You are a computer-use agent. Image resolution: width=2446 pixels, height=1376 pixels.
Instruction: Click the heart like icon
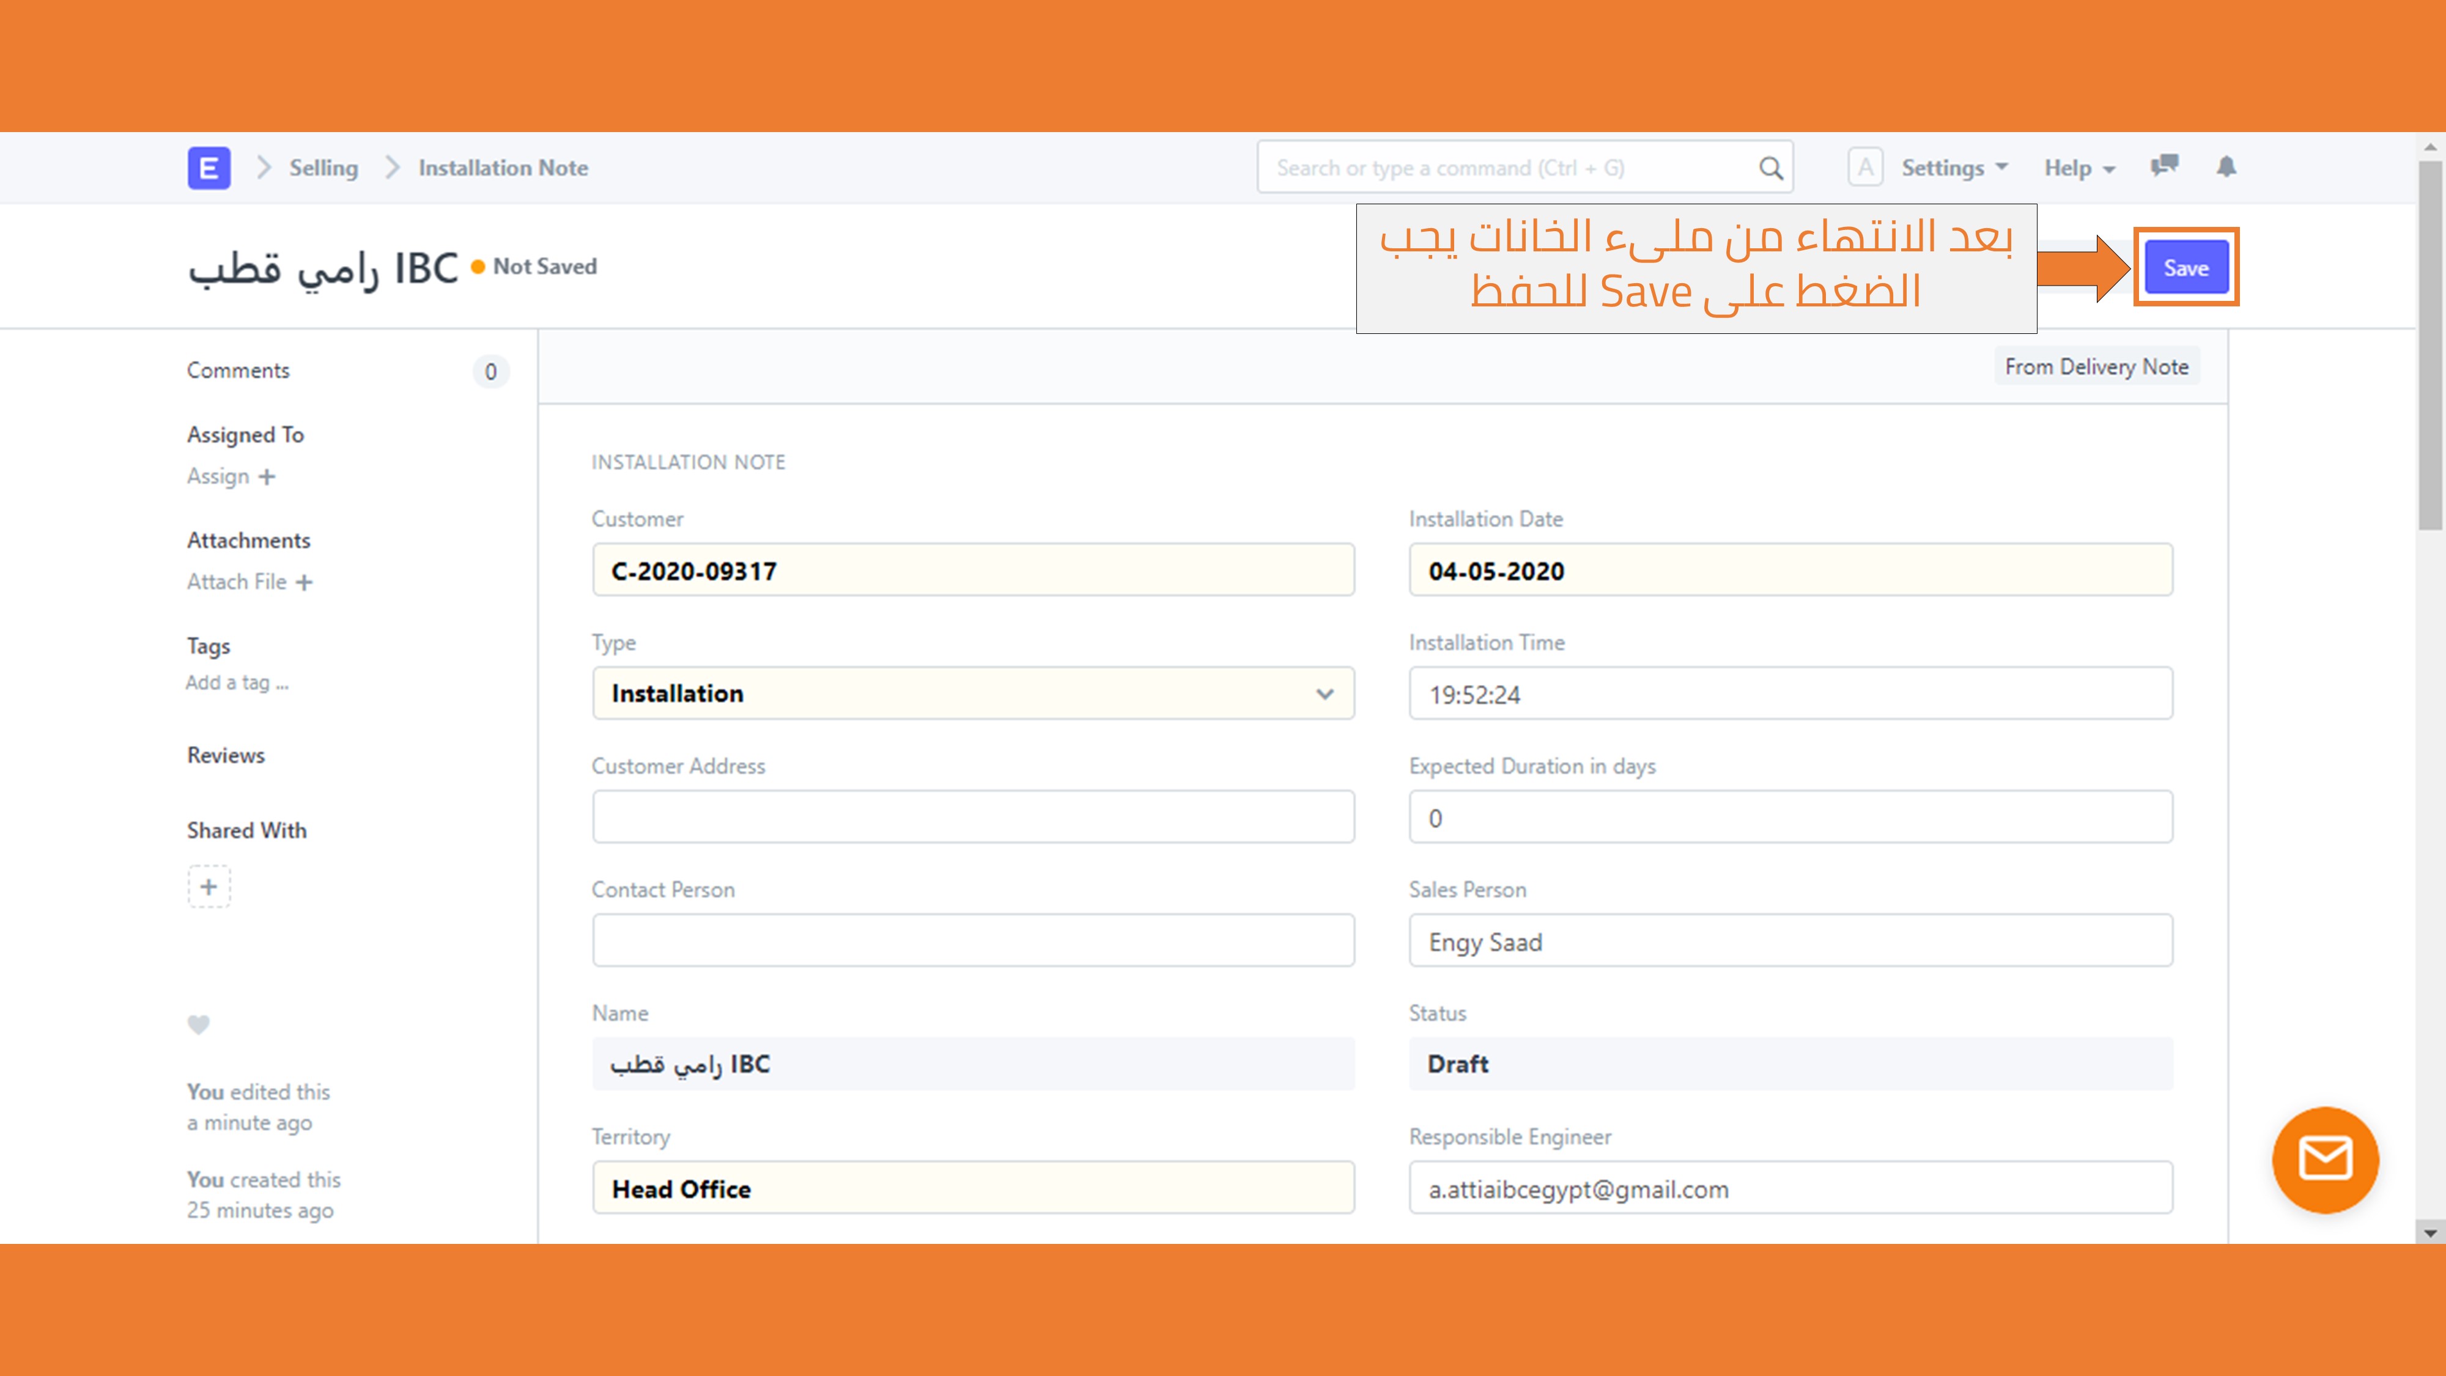pos(199,1024)
